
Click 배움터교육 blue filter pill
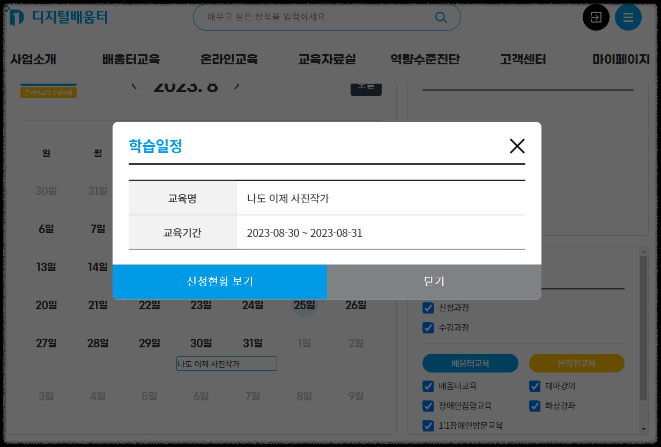click(x=470, y=363)
